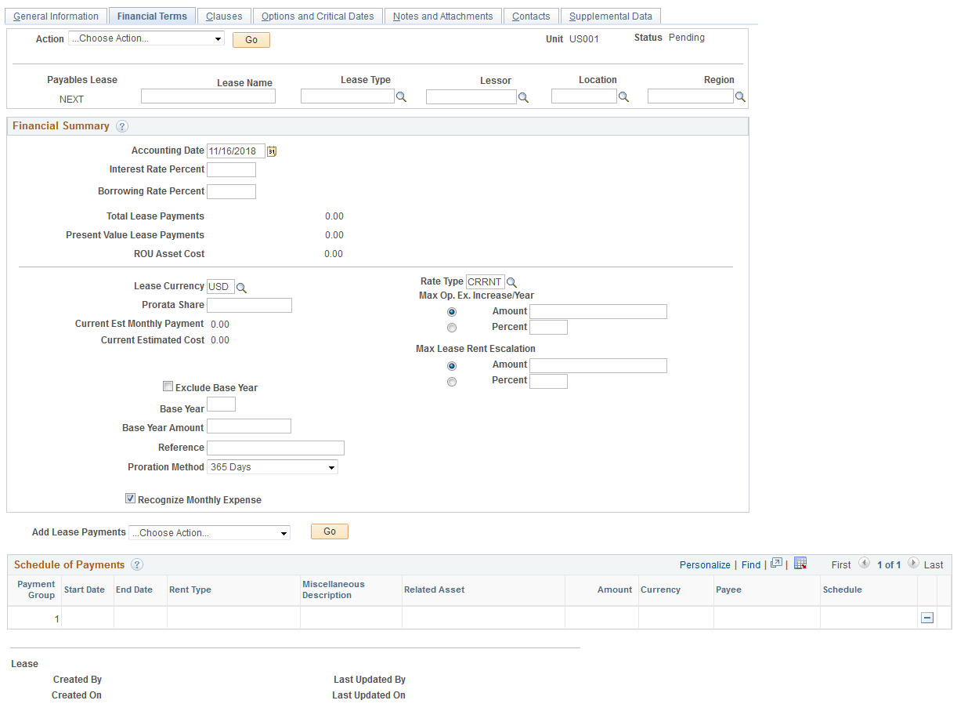Open the Rate Type lookup magnifier
The width and height of the screenshot is (957, 711).
[512, 281]
